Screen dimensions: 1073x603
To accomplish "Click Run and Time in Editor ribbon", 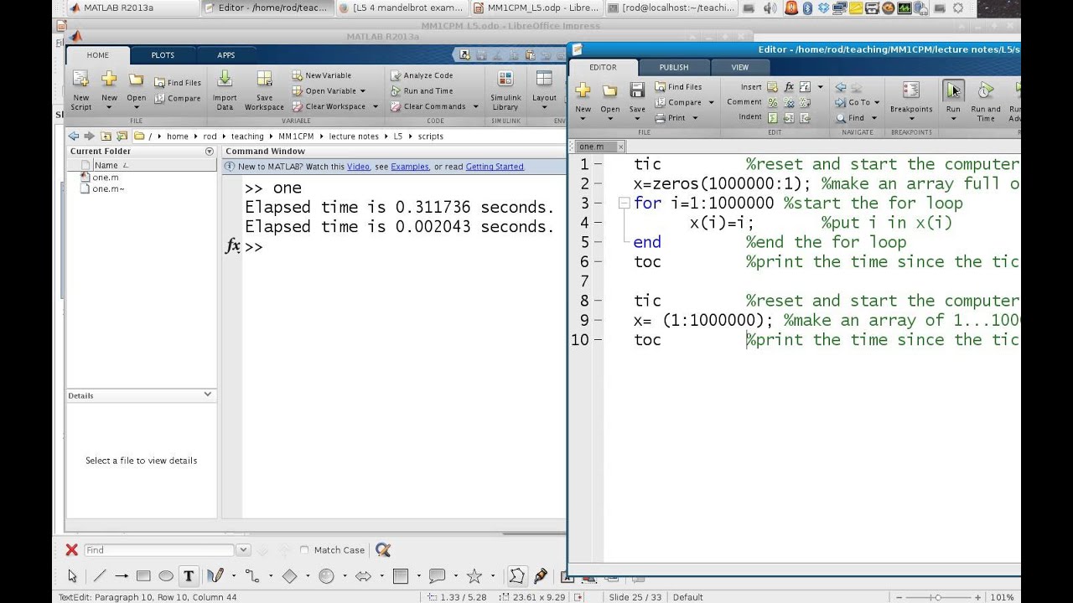I will click(986, 102).
